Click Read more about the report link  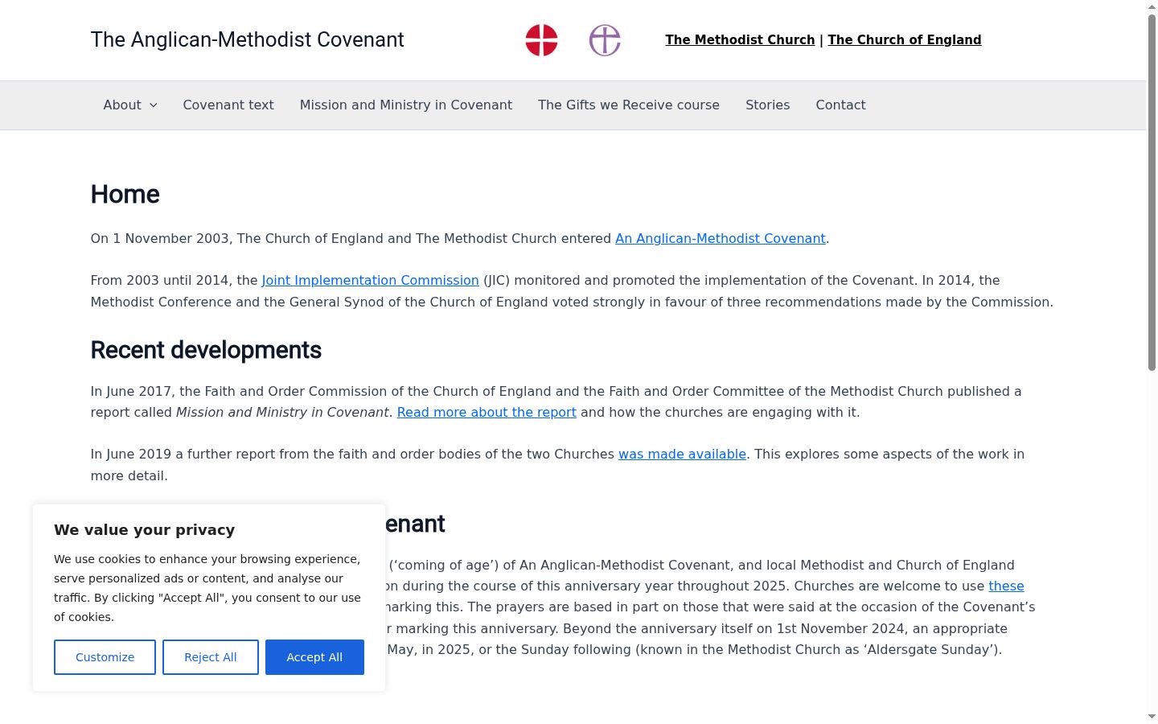(x=487, y=413)
